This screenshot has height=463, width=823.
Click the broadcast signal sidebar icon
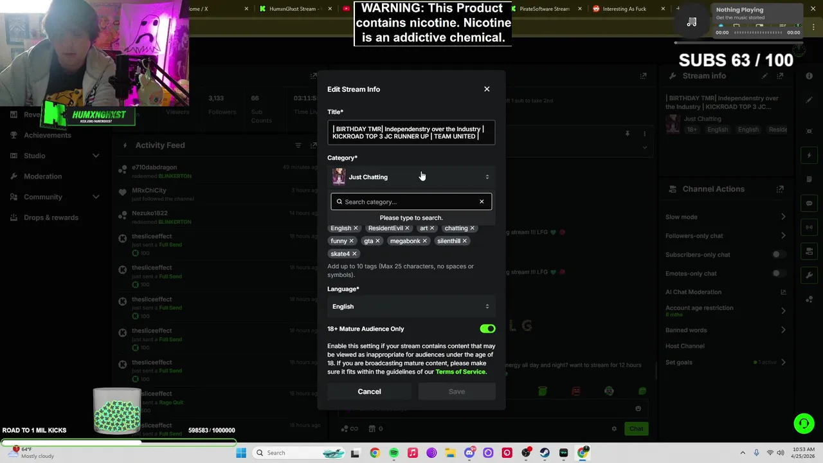click(809, 227)
